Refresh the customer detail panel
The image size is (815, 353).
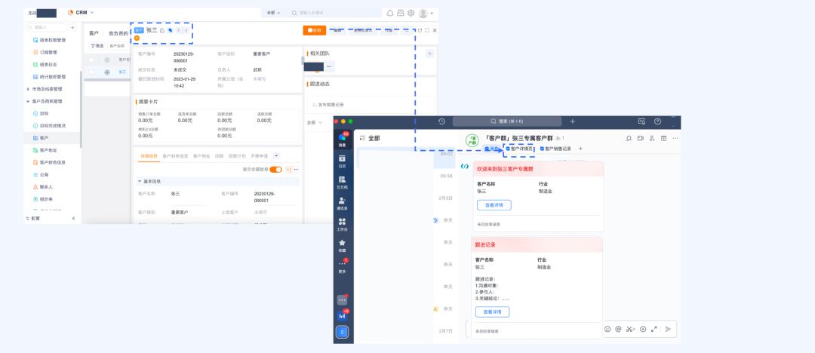420,31
